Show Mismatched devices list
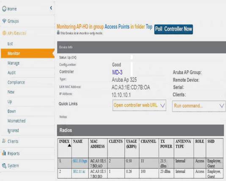 point(17,121)
